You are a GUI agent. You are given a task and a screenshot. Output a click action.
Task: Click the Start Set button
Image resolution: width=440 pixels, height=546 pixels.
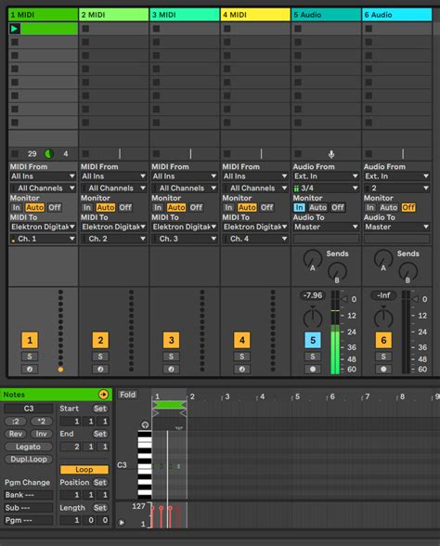pos(100,409)
